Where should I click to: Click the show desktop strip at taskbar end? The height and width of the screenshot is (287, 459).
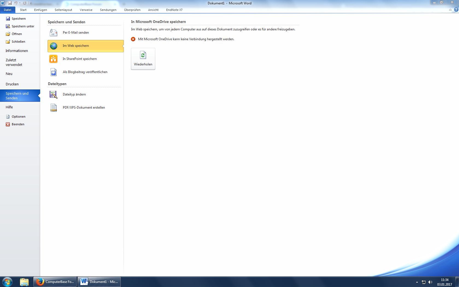point(457,282)
